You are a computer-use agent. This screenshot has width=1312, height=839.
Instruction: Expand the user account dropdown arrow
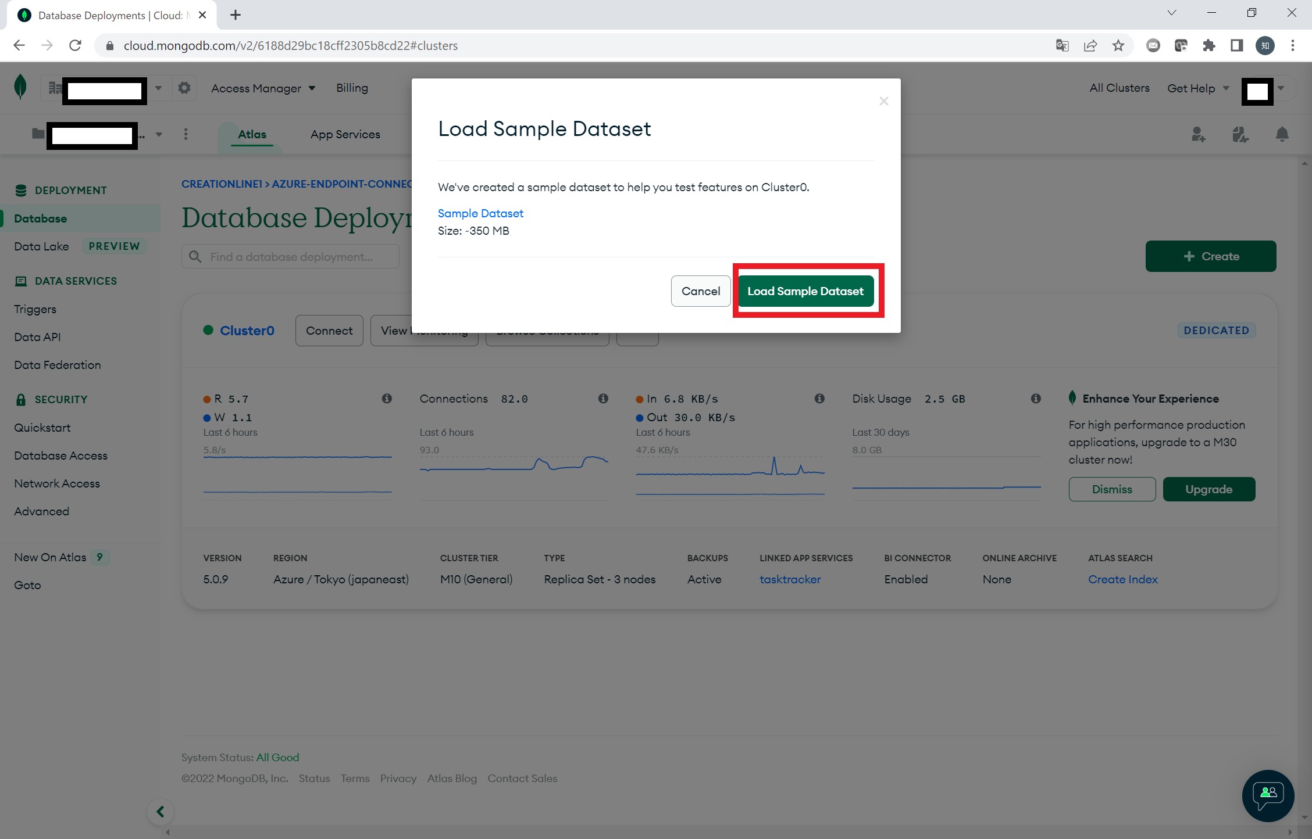pos(1281,88)
